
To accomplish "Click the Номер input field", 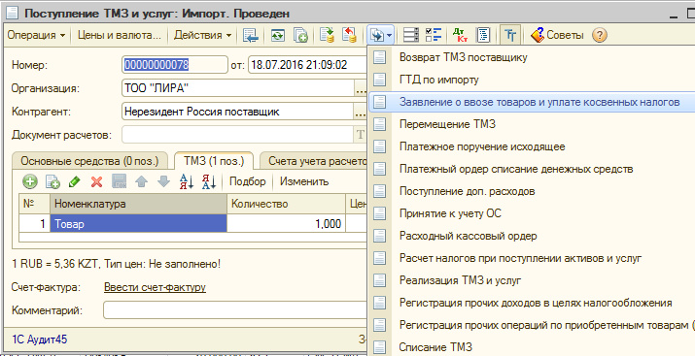I will click(x=175, y=65).
